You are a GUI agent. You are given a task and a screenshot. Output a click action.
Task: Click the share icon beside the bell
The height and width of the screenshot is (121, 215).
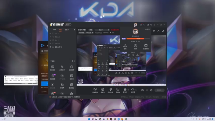coord(163,31)
